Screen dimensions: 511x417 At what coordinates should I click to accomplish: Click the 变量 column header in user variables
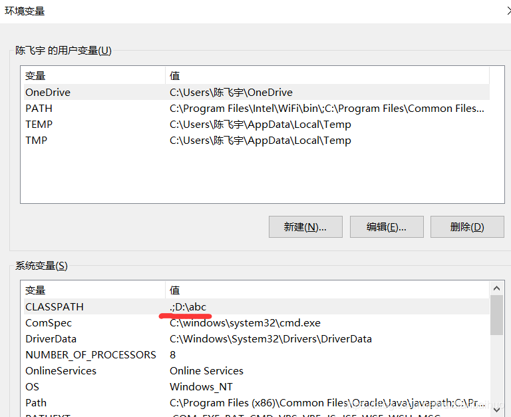[94, 76]
